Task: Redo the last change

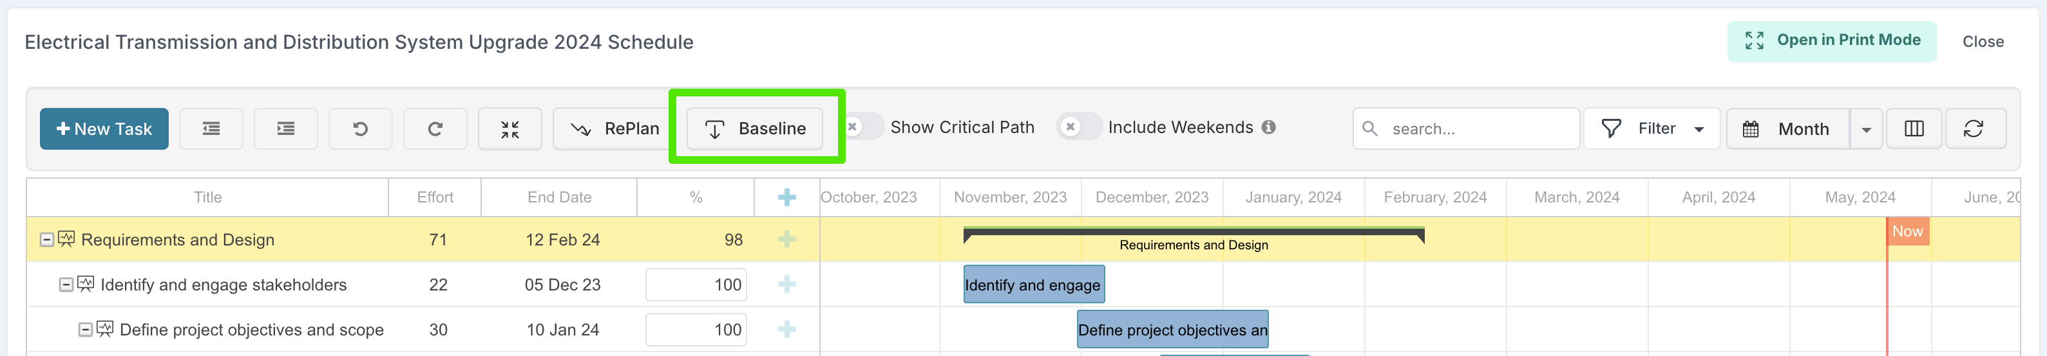Action: 435,129
